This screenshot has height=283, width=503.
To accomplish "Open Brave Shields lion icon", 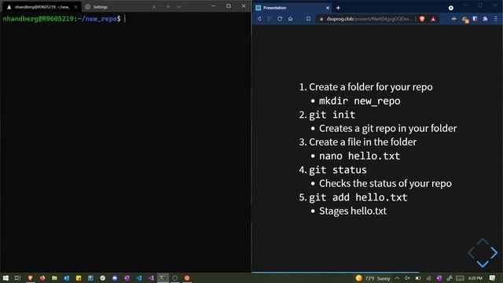I will point(422,19).
